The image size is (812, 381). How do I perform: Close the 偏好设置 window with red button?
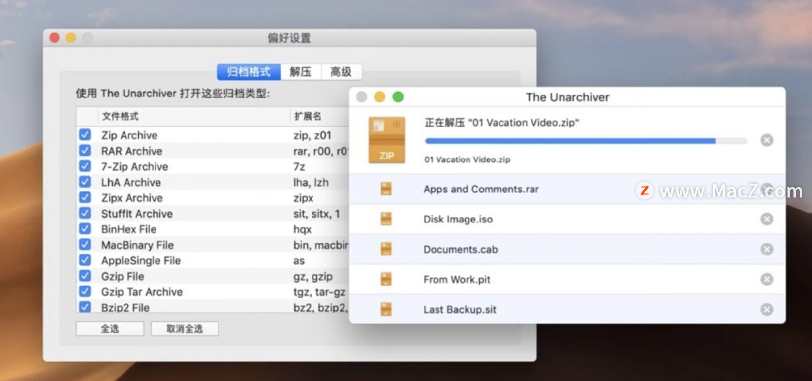coord(55,38)
